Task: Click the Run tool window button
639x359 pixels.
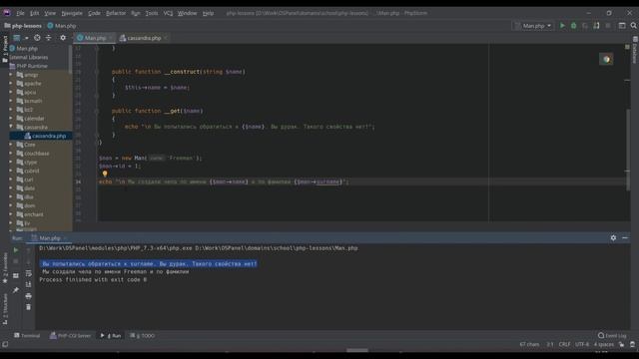Action: pos(111,336)
